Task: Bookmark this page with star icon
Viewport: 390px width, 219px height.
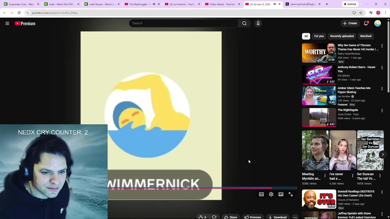Action: pyautogui.click(x=361, y=13)
